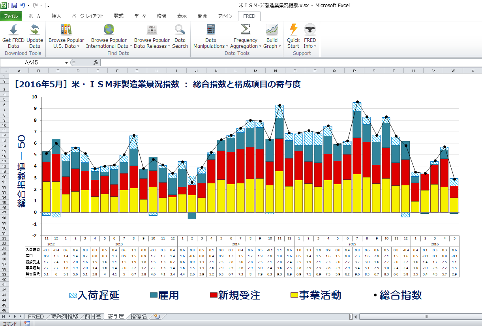Click into the formula bar
Viewport: 482px width, 326px height.
click(x=291, y=62)
